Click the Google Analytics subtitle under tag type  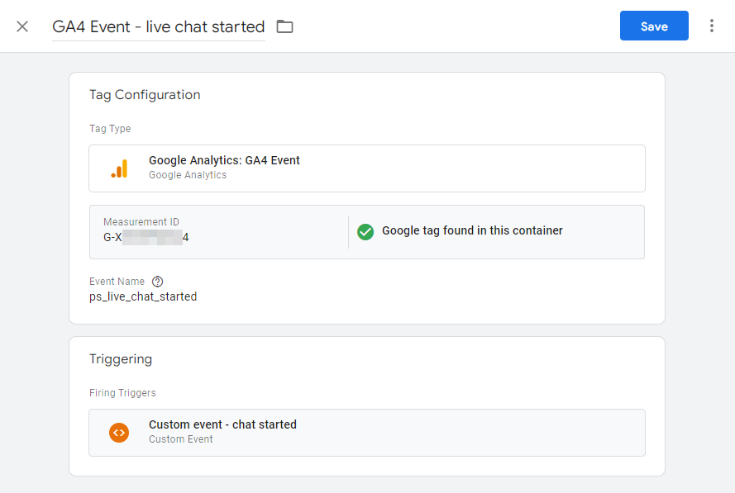pos(186,173)
